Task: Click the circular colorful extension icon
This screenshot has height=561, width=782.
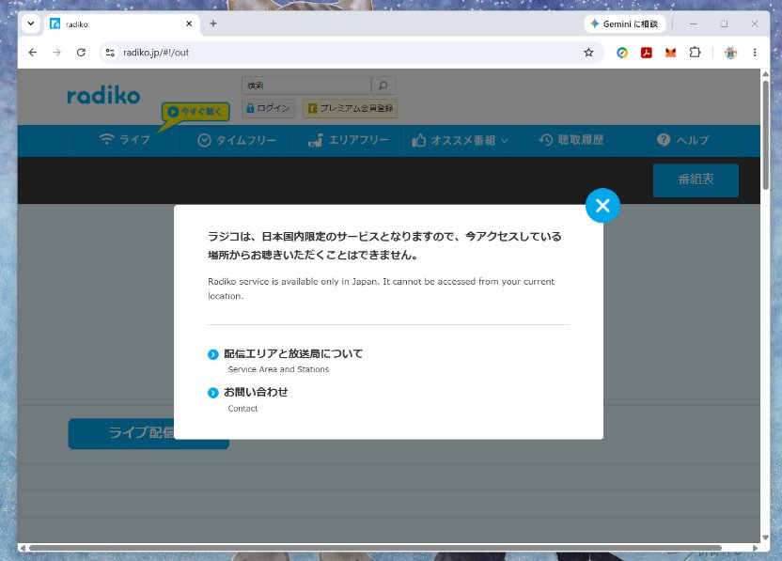Action: click(622, 53)
